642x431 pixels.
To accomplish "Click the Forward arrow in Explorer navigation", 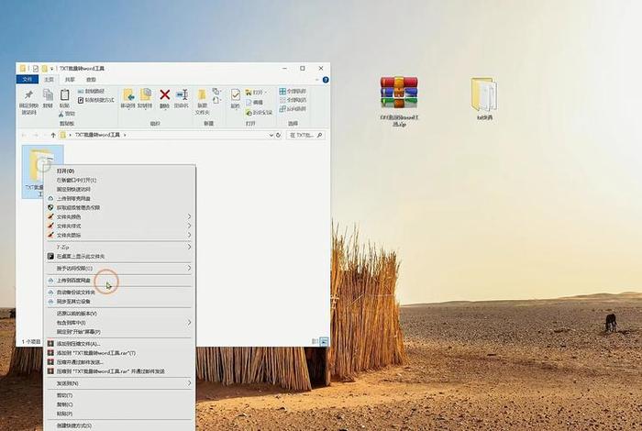I will click(x=36, y=135).
